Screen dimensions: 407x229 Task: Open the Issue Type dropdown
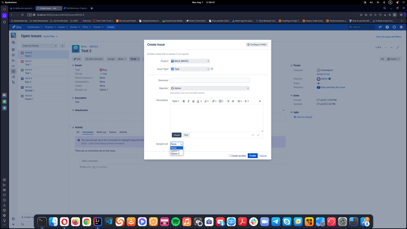pos(190,69)
